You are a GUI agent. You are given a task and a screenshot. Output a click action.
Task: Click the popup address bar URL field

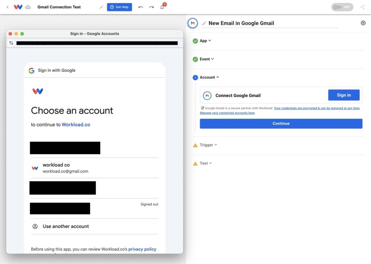(x=97, y=43)
